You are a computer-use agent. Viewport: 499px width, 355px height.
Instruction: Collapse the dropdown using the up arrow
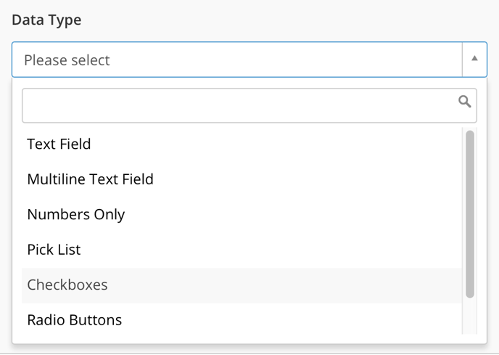474,60
